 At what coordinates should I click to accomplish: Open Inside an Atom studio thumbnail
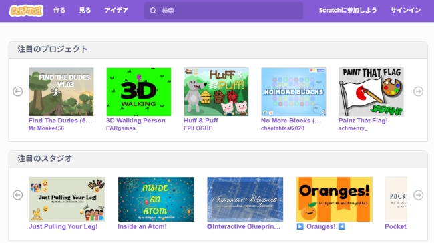(x=156, y=199)
